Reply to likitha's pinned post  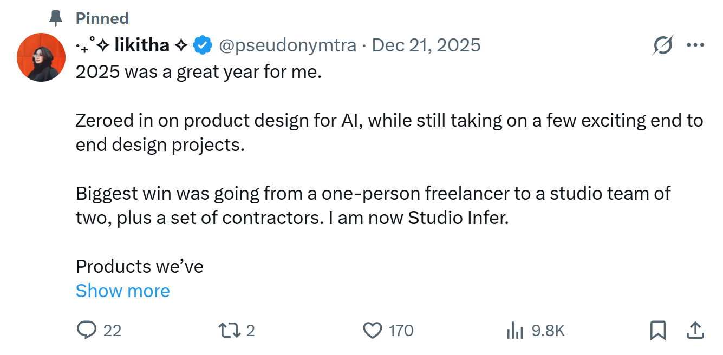pyautogui.click(x=87, y=330)
